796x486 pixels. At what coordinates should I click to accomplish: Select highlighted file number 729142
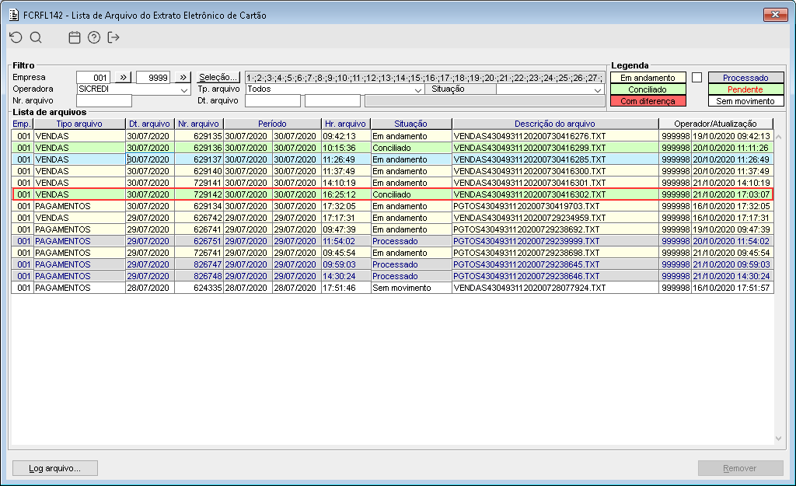[392, 194]
